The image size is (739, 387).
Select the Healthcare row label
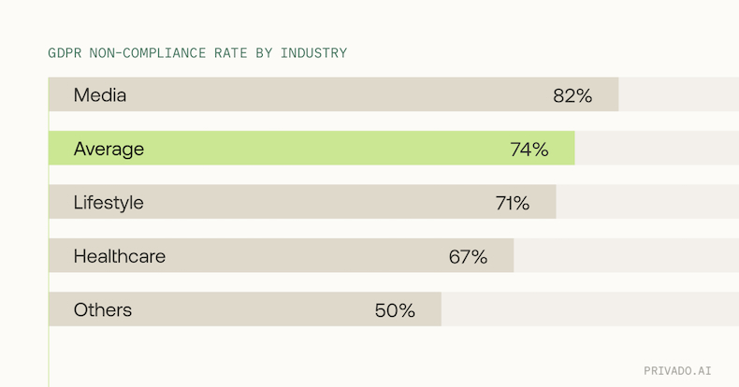pyautogui.click(x=119, y=256)
